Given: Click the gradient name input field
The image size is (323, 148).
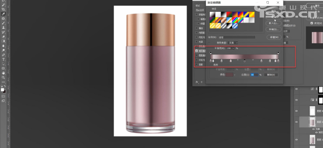Looking at the screenshot, I should point(237,37).
